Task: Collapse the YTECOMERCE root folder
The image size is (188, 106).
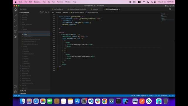Action: pos(24,12)
